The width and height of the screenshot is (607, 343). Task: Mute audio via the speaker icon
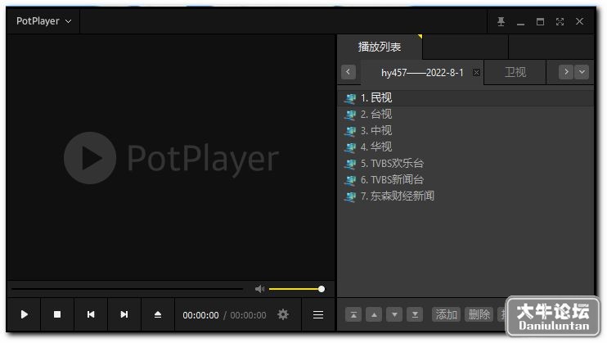coord(260,289)
